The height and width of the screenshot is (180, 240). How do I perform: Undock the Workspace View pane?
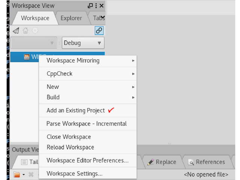point(90,6)
